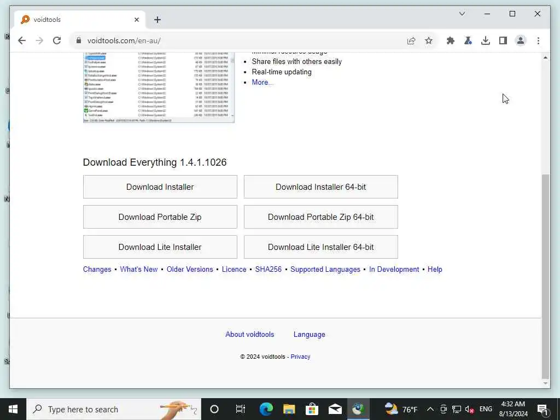Click the page vertical scrollbar thumb
Image resolution: width=560 pixels, height=420 pixels.
[x=545, y=276]
